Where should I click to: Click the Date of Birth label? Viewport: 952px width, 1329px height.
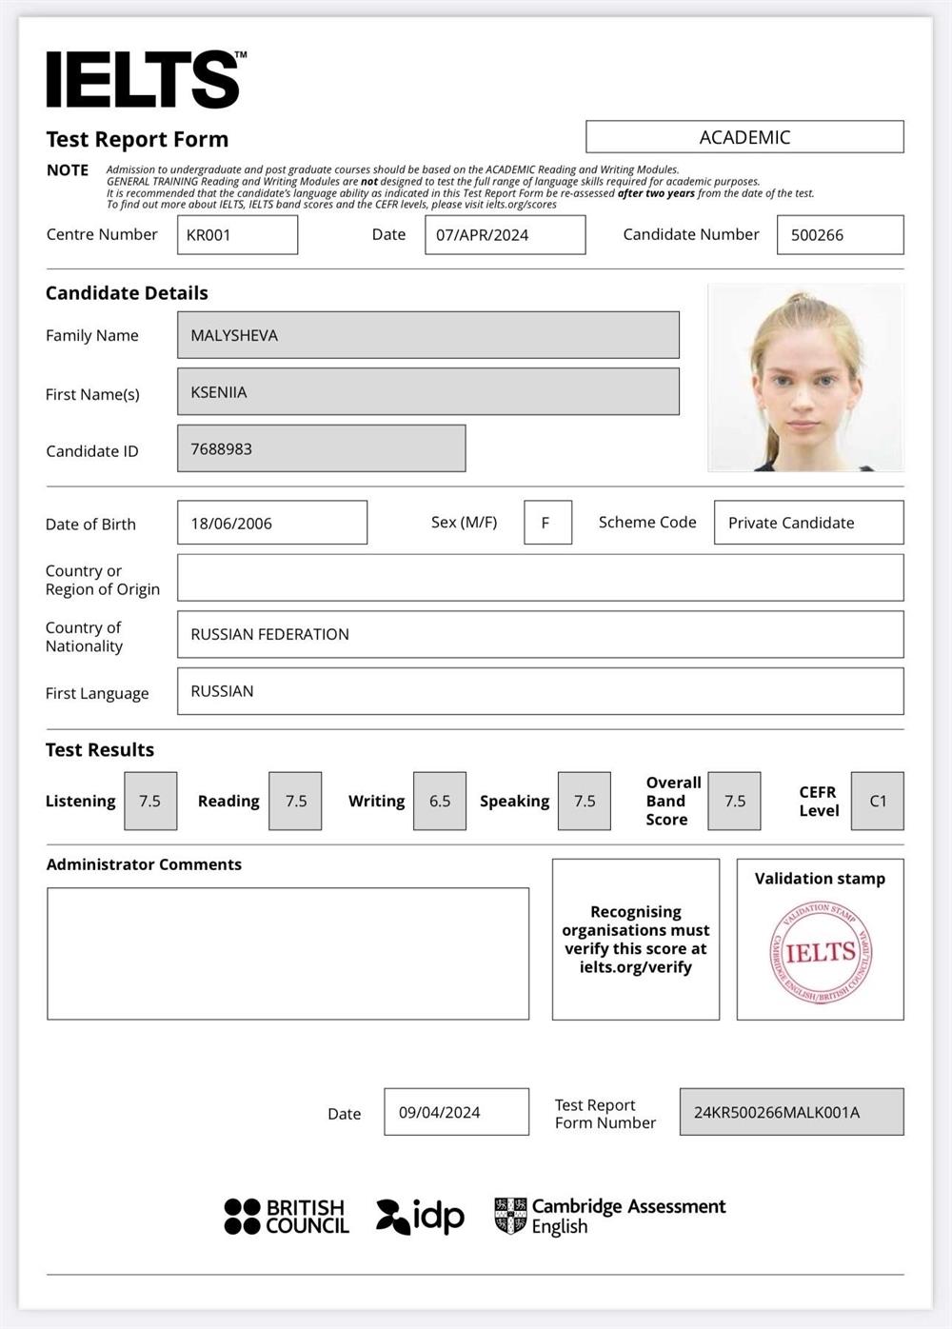click(90, 525)
